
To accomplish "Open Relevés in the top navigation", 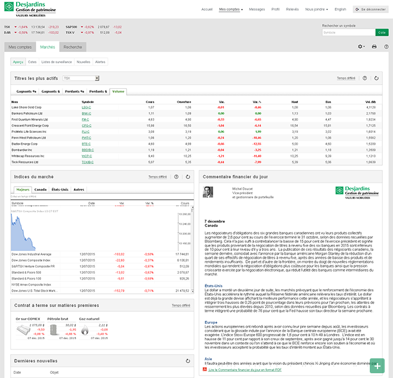I will coord(292,10).
